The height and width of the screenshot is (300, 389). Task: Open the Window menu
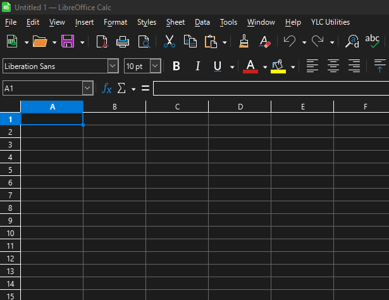click(x=261, y=22)
